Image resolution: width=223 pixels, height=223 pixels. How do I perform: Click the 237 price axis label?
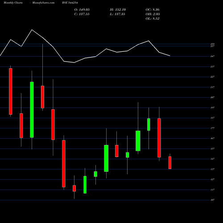[212, 66]
